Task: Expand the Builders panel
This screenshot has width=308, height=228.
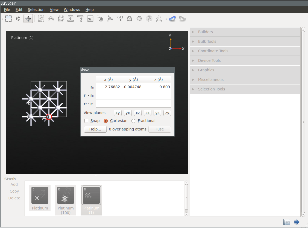Action: coord(245,32)
